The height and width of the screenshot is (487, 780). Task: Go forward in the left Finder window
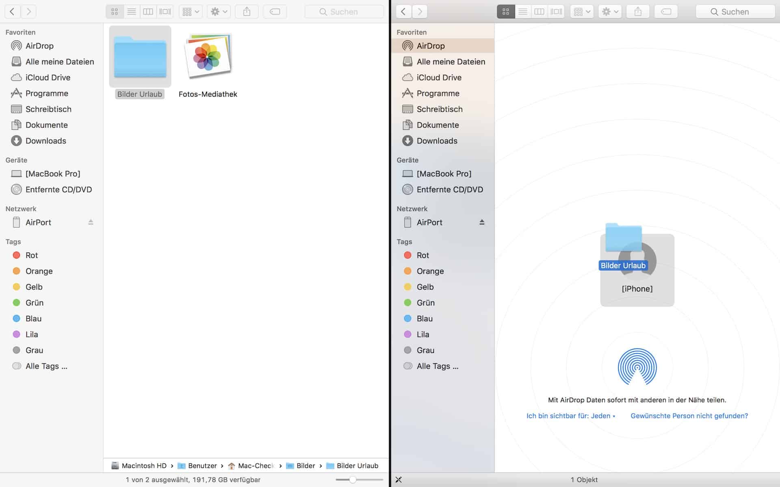point(28,11)
